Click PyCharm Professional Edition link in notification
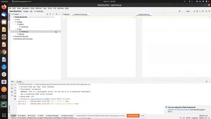Screen dimensions: 211x119 point(179,109)
